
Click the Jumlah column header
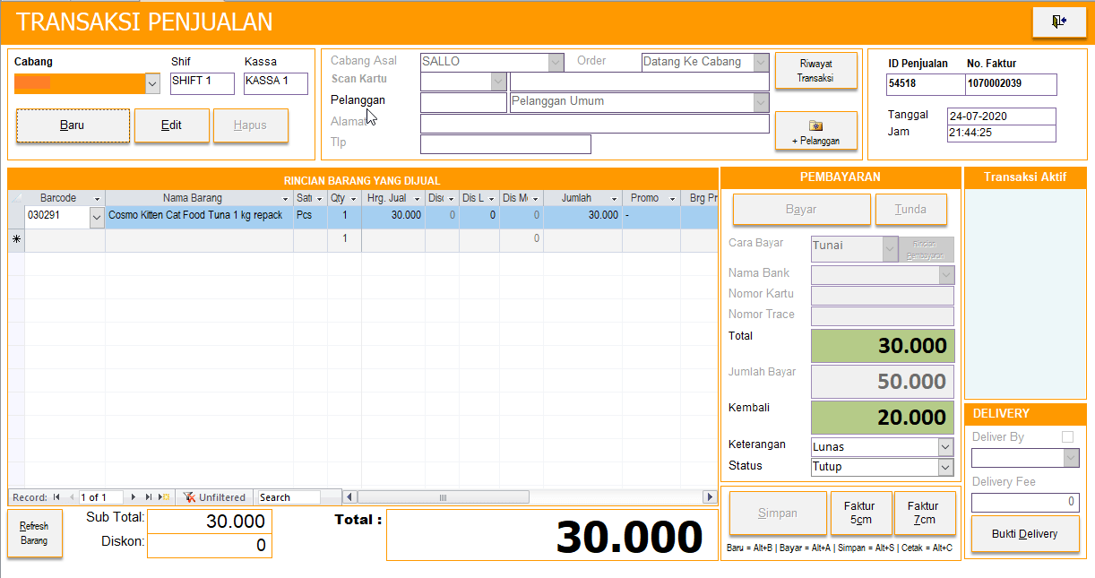(576, 198)
